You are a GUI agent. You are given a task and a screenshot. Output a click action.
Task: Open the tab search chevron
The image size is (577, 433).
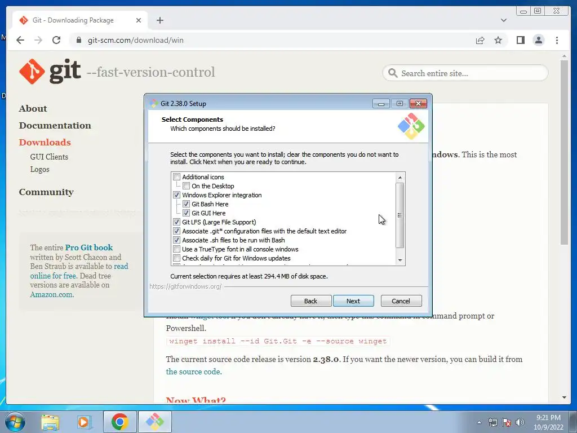click(503, 20)
